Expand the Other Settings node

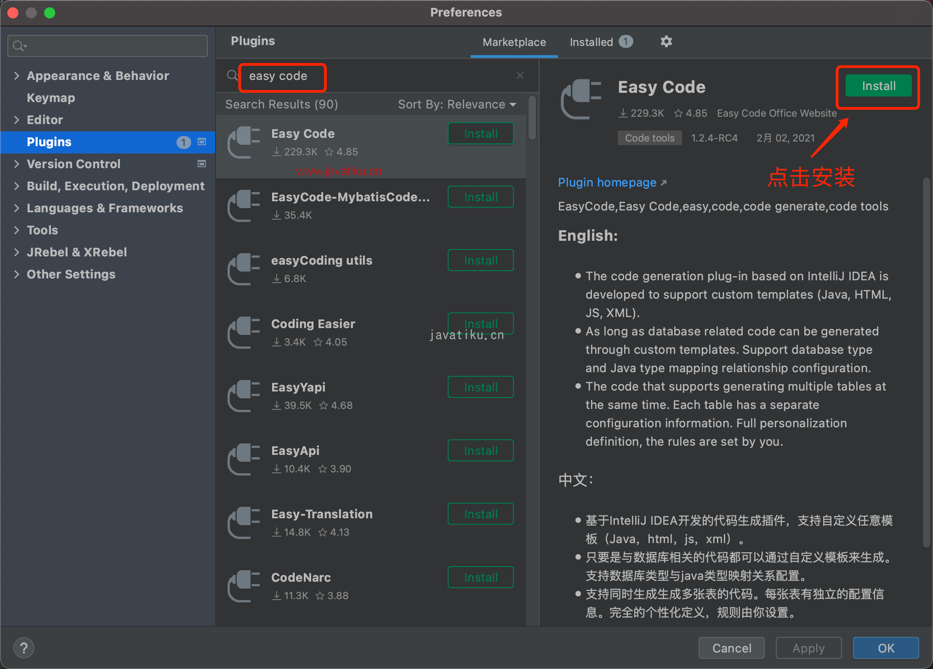coord(17,274)
